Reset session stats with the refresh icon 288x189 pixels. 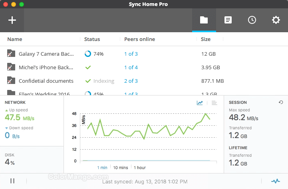pyautogui.click(x=280, y=103)
